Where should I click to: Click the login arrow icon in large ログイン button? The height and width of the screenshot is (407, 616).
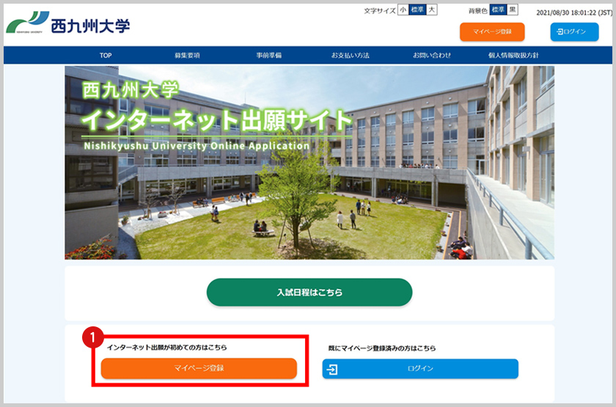pyautogui.click(x=332, y=370)
